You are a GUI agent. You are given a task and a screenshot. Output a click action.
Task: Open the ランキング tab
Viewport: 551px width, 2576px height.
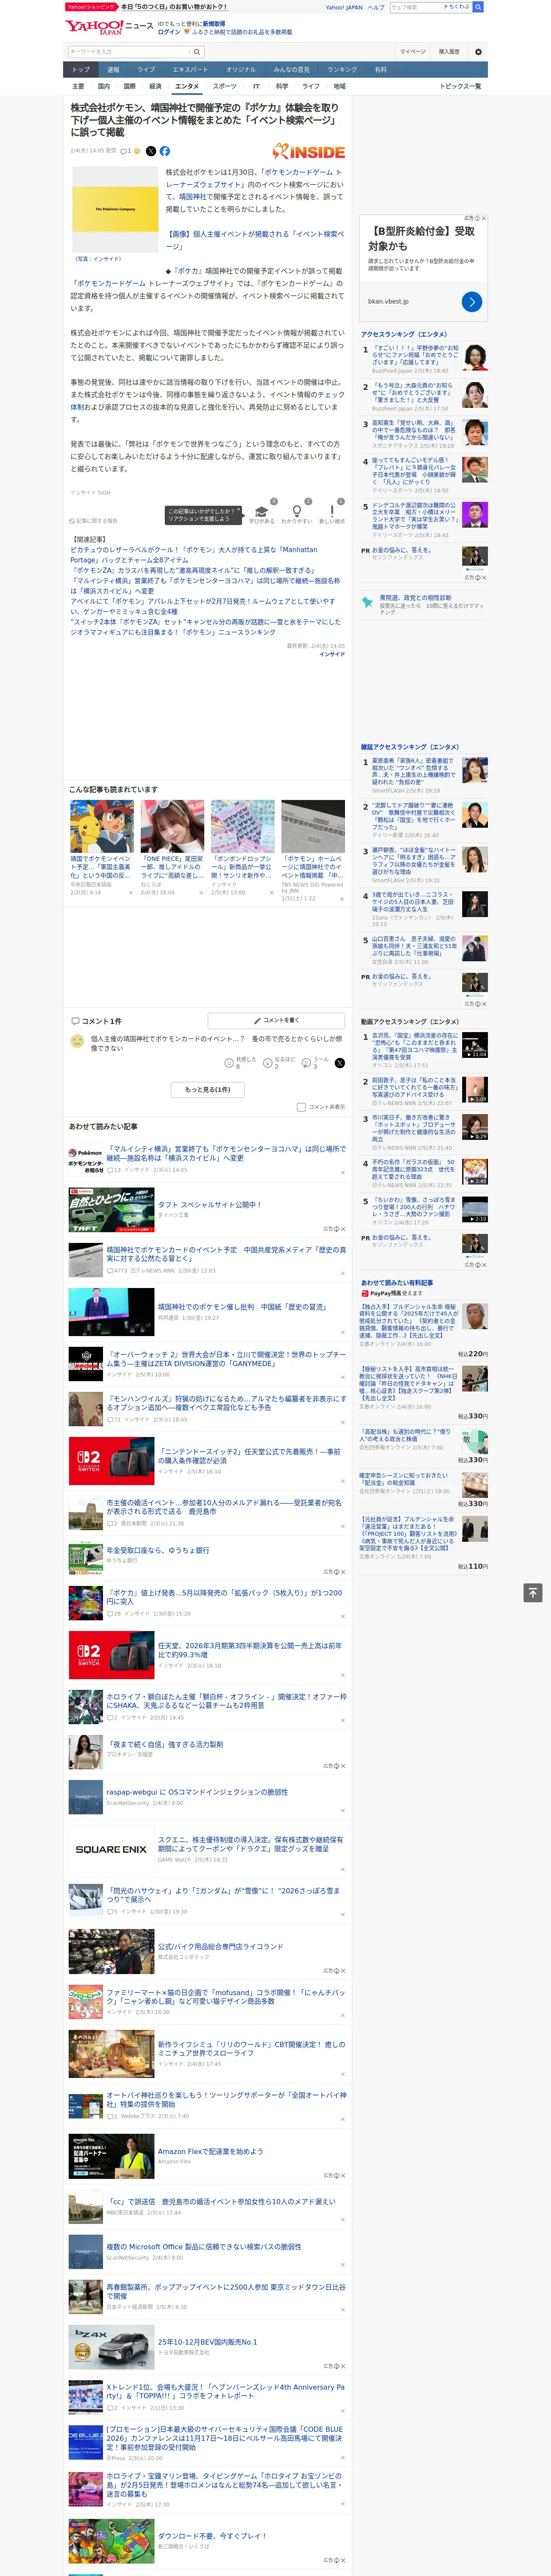click(342, 70)
